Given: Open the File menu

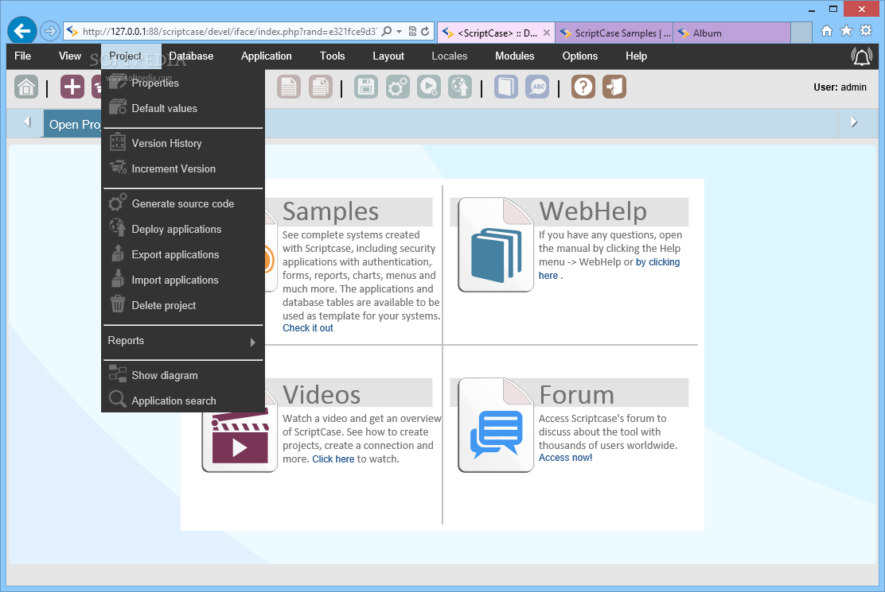Looking at the screenshot, I should [22, 56].
